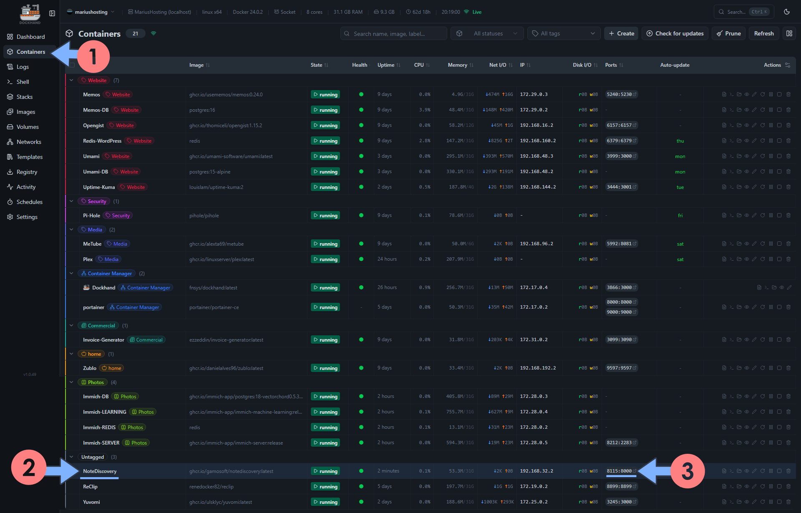
Task: Collapse the Photos group
Action: pos(71,382)
